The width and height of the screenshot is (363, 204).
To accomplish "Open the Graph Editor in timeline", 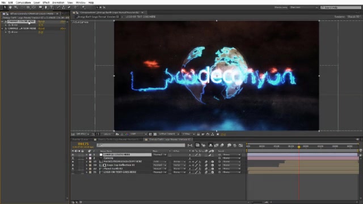I will 240,145.
